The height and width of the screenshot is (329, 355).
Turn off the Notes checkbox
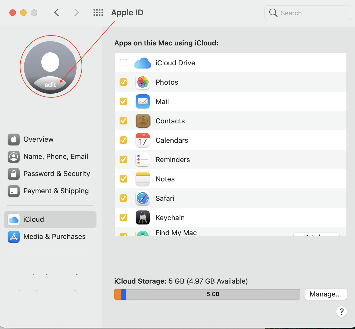(x=123, y=179)
